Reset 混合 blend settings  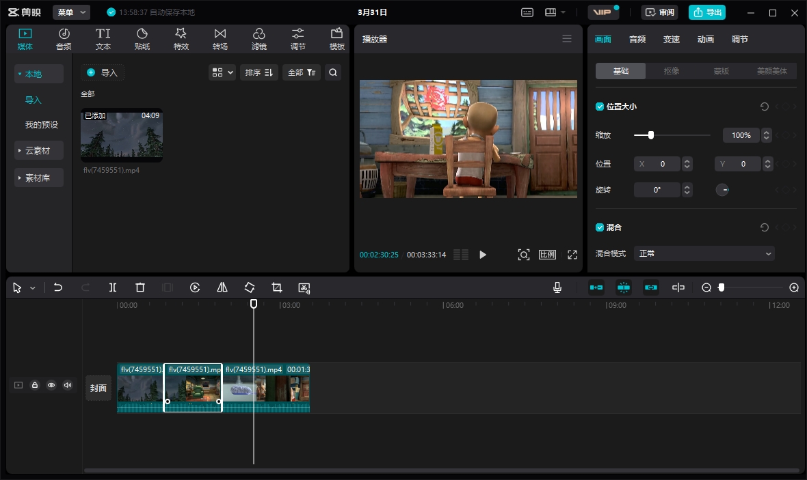tap(765, 227)
